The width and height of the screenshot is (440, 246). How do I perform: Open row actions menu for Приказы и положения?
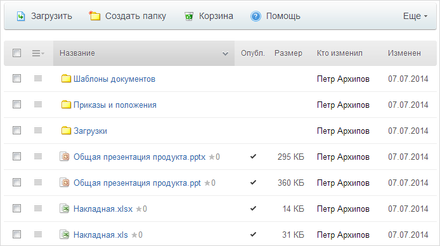click(38, 105)
